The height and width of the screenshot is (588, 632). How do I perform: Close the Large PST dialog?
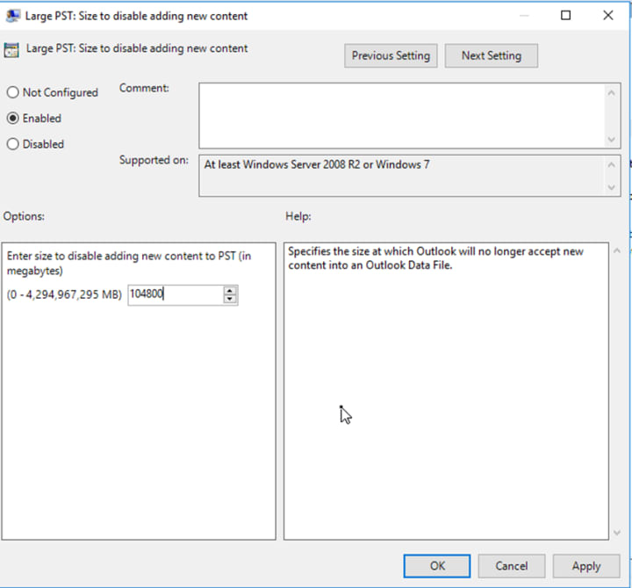pyautogui.click(x=607, y=15)
